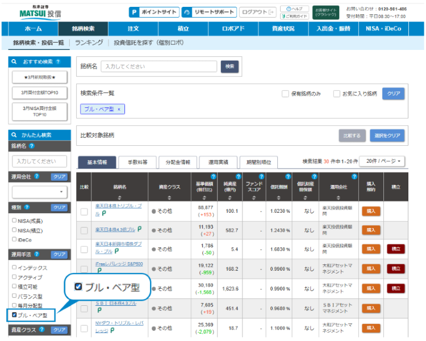
Task: Switch to the 分配金情報 tab
Action: coord(178,162)
